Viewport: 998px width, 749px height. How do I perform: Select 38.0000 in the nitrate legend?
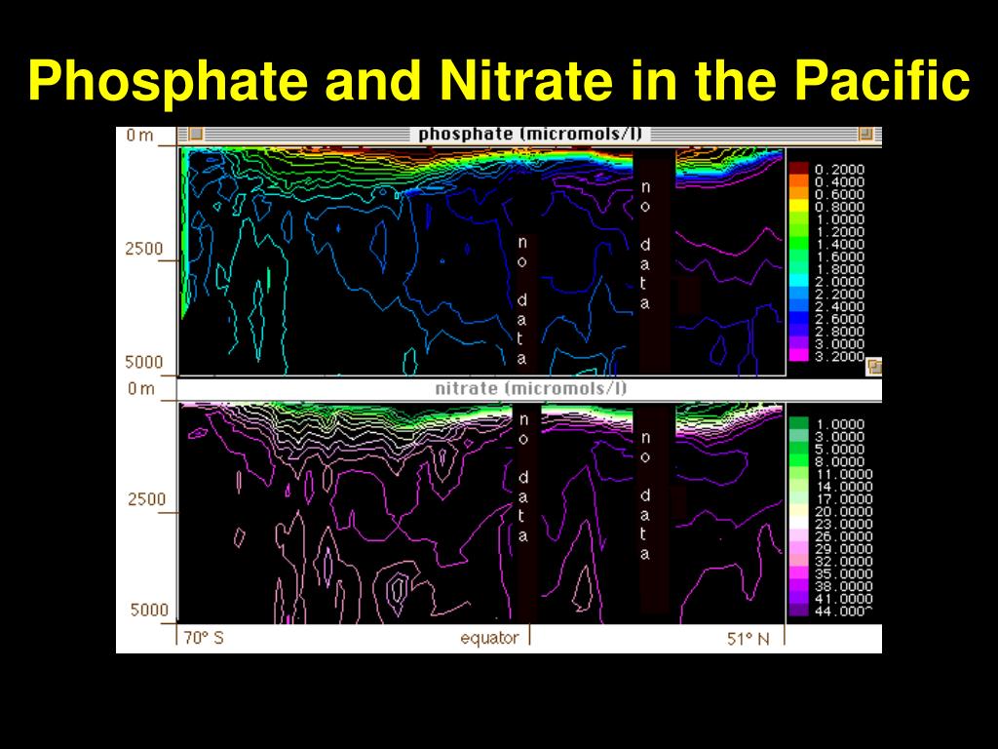pos(844,586)
